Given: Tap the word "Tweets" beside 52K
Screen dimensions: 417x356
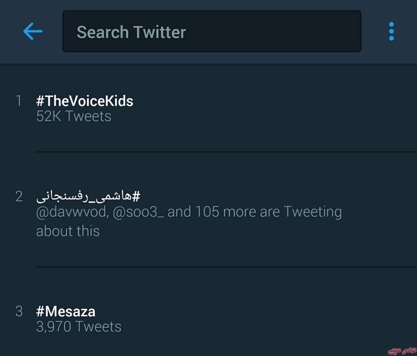Looking at the screenshot, I should click(x=88, y=116).
